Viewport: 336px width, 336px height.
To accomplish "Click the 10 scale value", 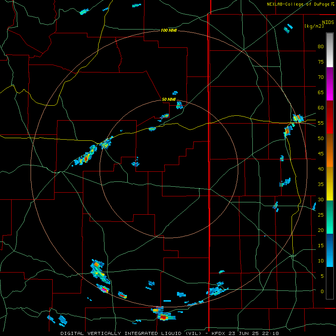I will point(321,261).
